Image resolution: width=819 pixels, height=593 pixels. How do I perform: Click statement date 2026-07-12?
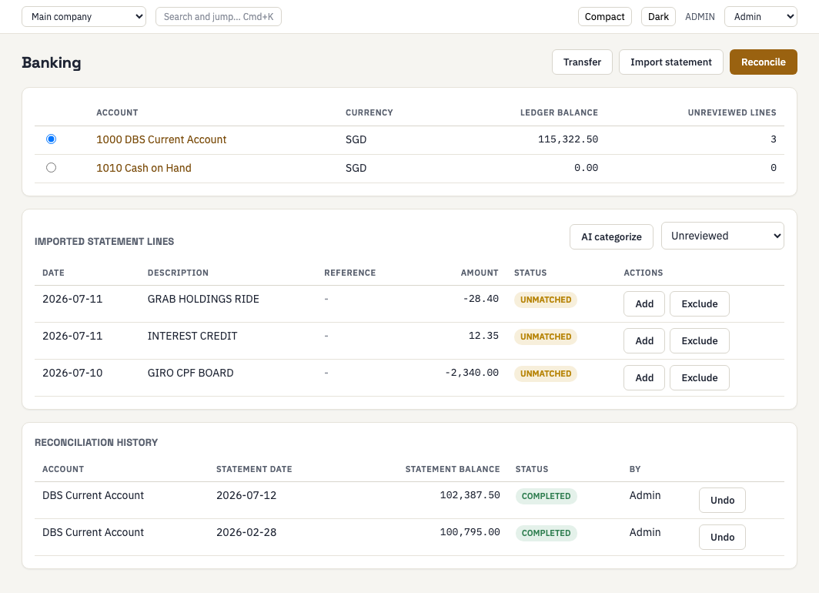(246, 495)
